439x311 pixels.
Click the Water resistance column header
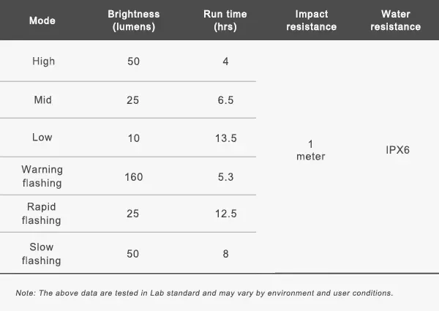(x=395, y=20)
